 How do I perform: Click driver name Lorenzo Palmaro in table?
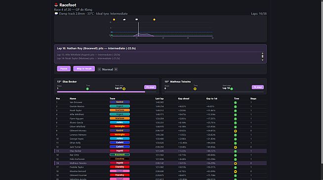point(78,135)
